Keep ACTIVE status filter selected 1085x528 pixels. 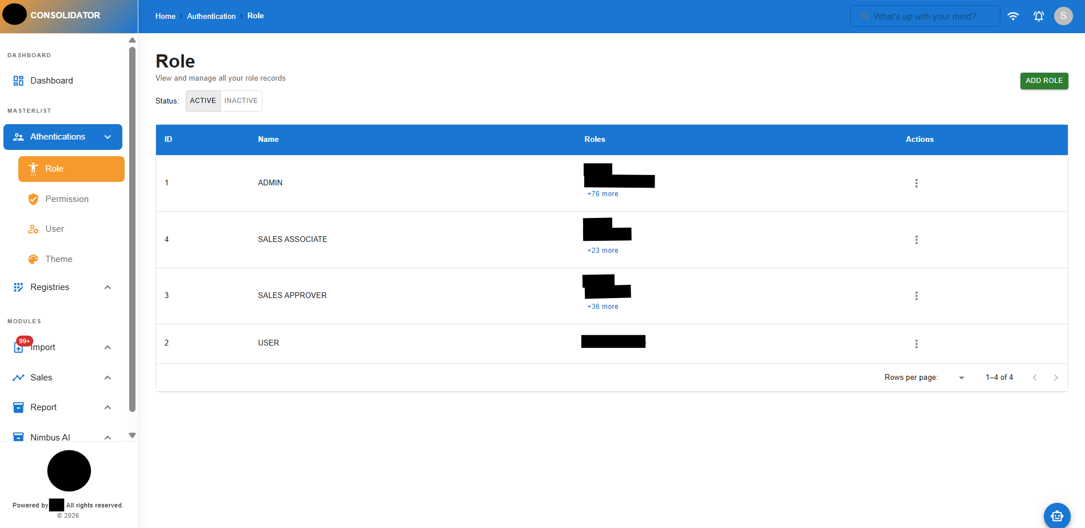click(x=202, y=101)
